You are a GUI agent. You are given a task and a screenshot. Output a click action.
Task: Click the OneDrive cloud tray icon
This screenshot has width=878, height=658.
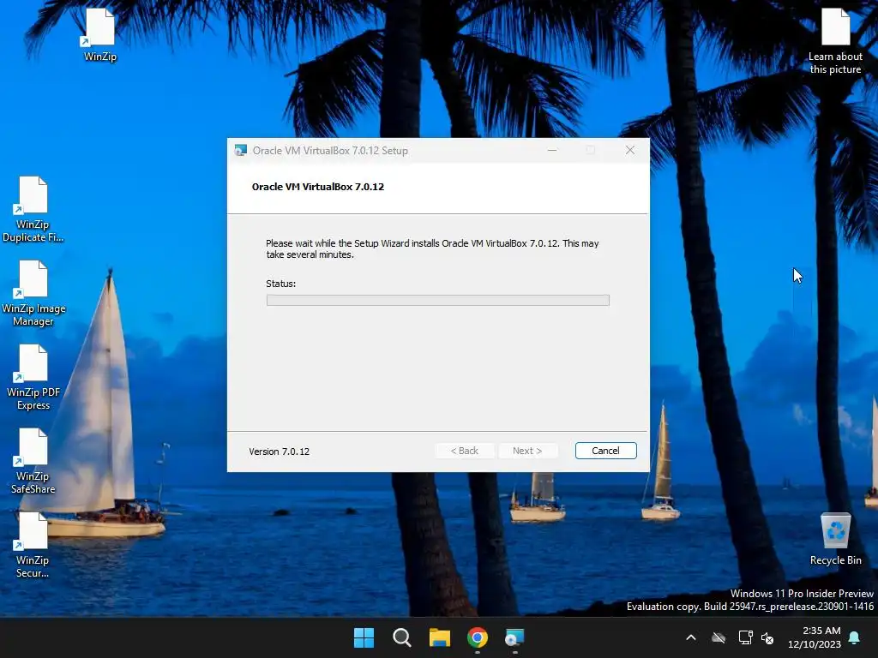pyautogui.click(x=719, y=637)
